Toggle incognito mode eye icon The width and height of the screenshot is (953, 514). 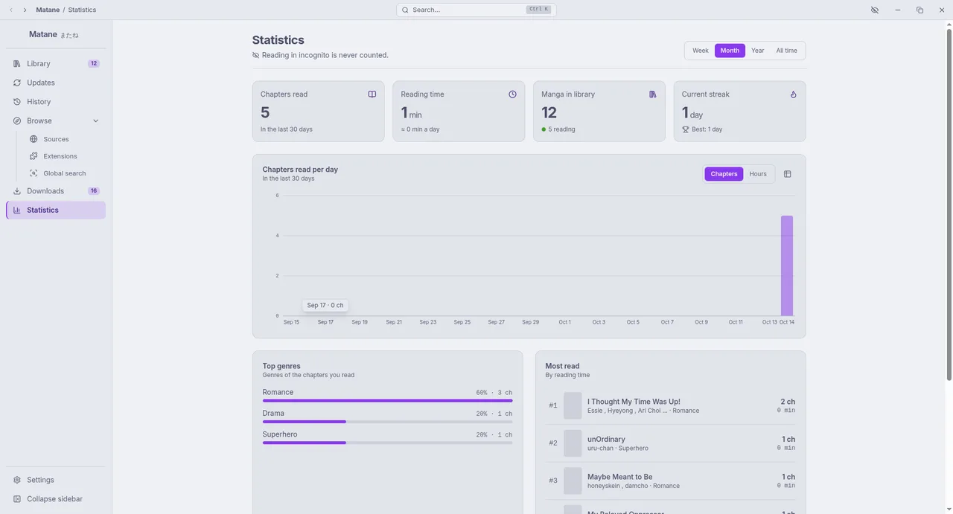[x=875, y=10]
